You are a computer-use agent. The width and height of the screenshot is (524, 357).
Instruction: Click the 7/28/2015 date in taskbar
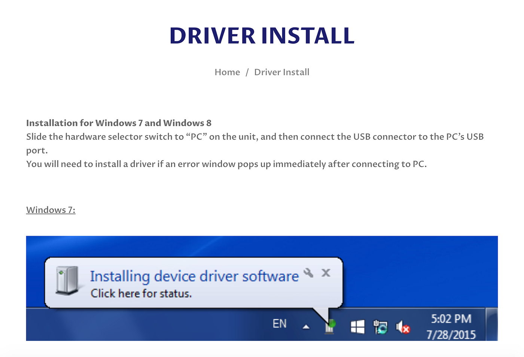click(x=451, y=335)
